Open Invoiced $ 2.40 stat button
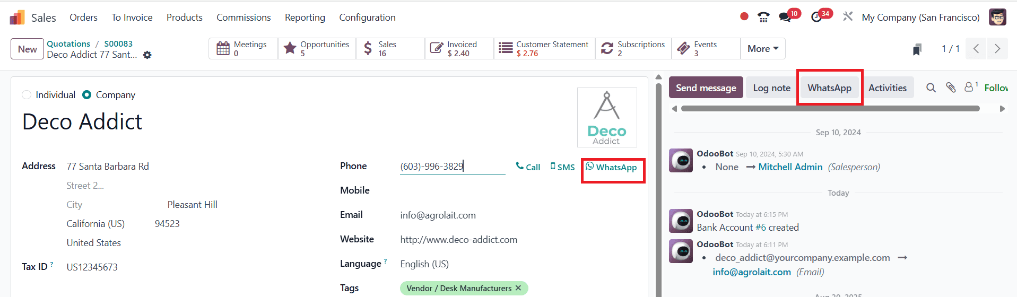This screenshot has height=297, width=1017. tap(459, 49)
